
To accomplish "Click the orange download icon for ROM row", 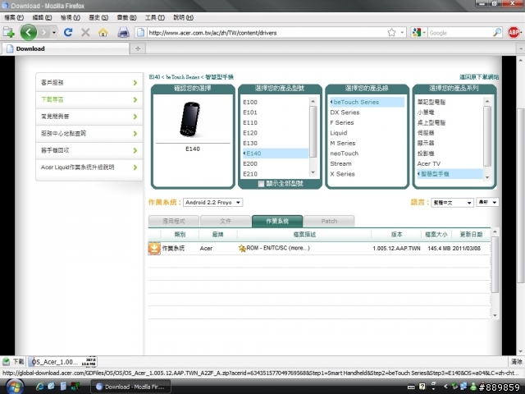I will tap(154, 248).
